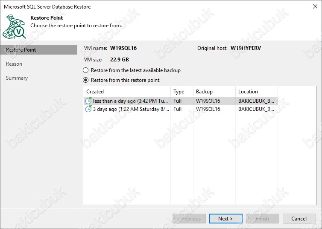
Task: Click the Veeam SQL explorer logo icon
Action: point(14,26)
